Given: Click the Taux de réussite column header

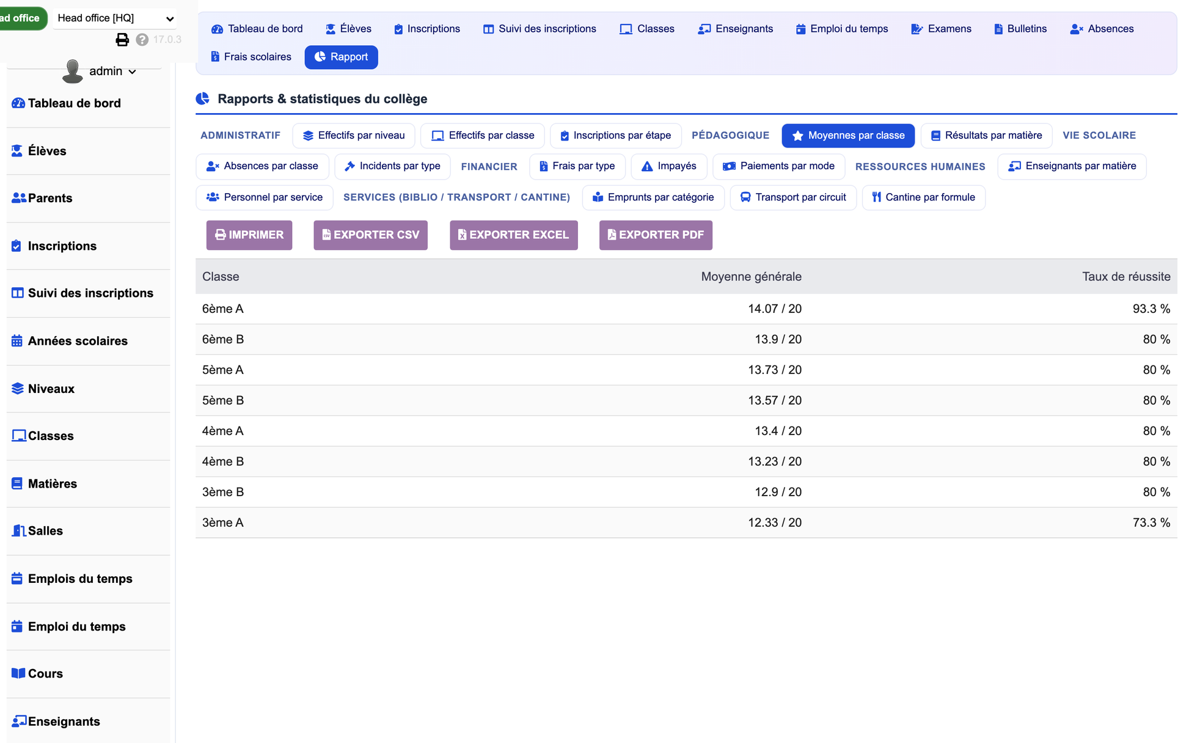Looking at the screenshot, I should [x=1126, y=277].
